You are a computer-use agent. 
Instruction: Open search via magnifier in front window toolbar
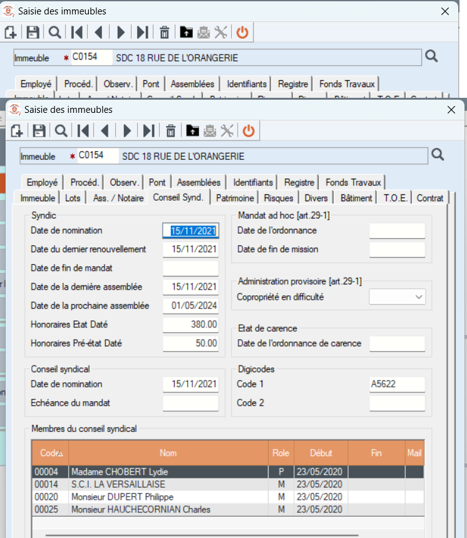[x=61, y=131]
